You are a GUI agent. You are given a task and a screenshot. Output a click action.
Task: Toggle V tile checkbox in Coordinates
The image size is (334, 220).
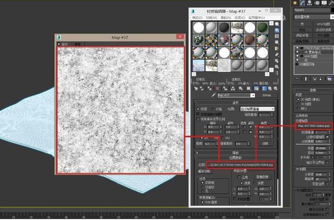click(250, 132)
